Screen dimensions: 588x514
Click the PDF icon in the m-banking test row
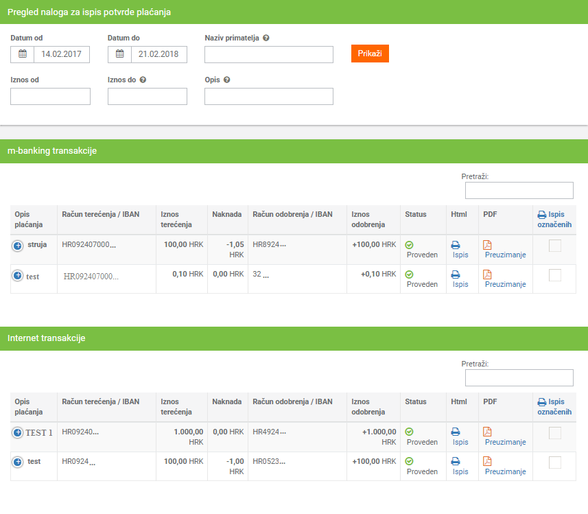coord(487,274)
